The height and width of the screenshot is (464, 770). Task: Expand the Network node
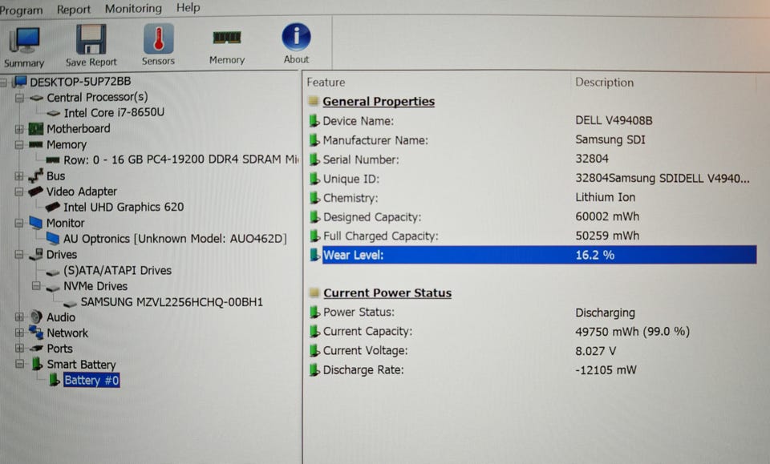(x=19, y=333)
